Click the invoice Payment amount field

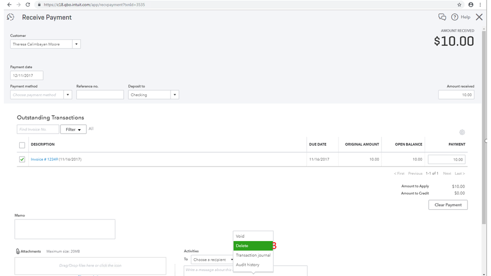(447, 160)
